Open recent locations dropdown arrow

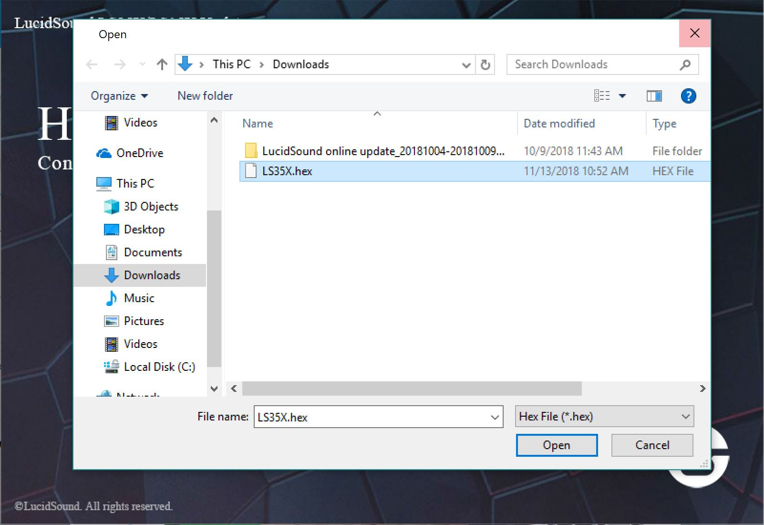[142, 64]
